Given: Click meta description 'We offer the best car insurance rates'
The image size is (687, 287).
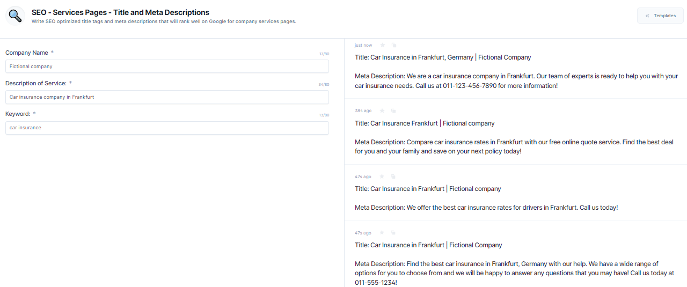Looking at the screenshot, I should point(486,208).
